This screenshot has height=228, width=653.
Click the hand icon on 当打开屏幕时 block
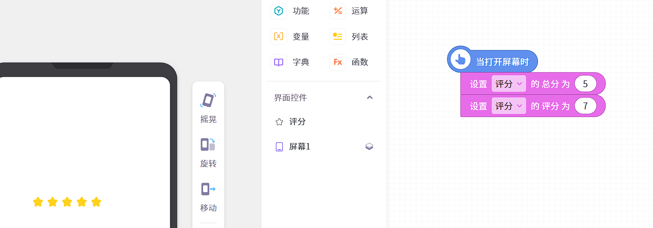click(461, 60)
